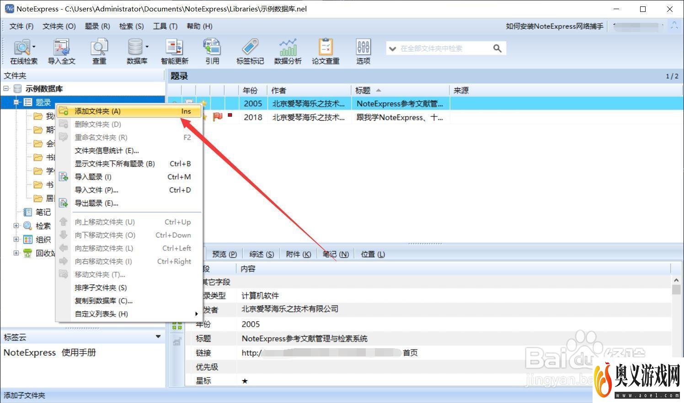This screenshot has height=403, width=684.
Task: Click the 导入全文 import full text icon
Action: pos(61,51)
